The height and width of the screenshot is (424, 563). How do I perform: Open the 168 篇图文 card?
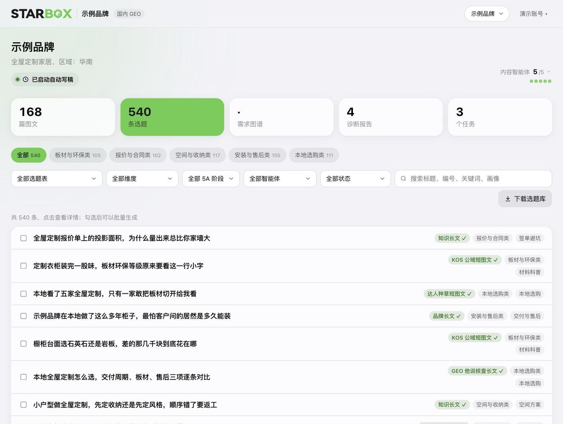63,117
